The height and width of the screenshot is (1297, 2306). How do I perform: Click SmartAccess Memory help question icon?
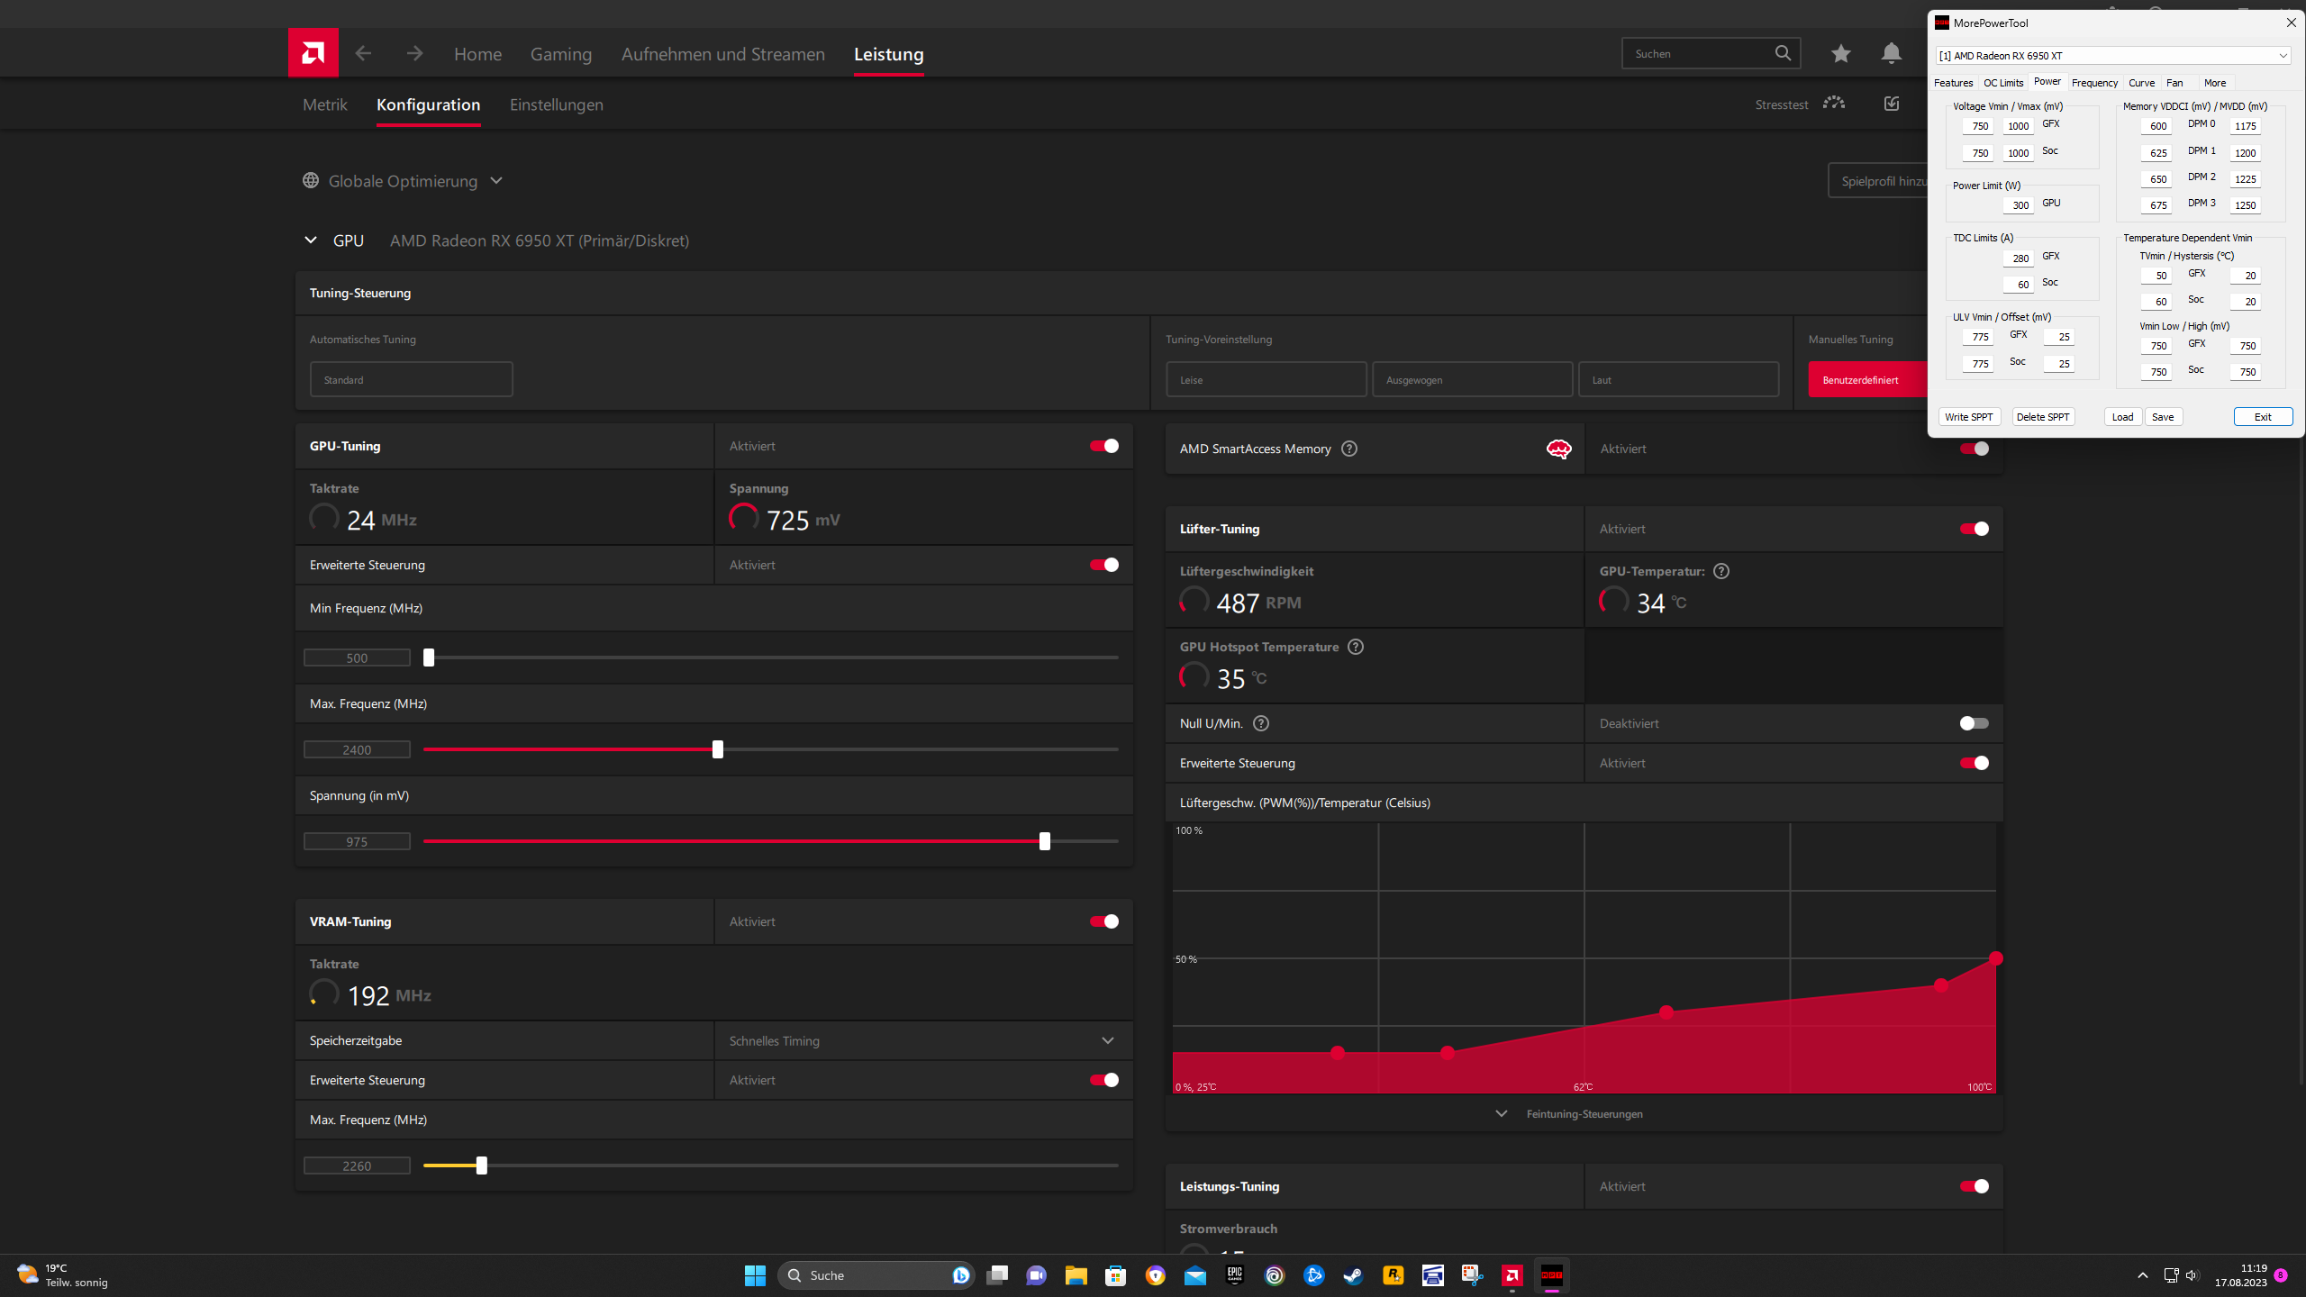coord(1348,449)
